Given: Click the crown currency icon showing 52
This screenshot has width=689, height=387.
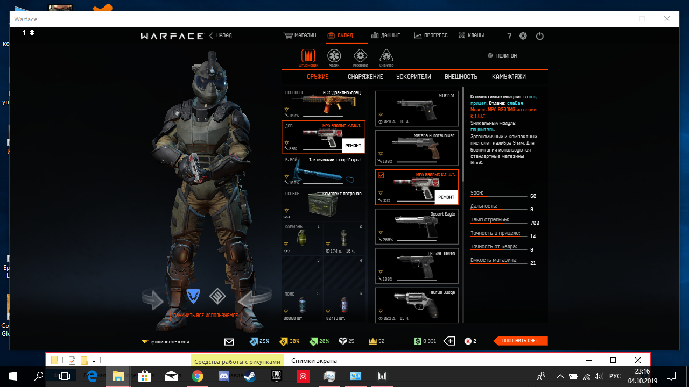Looking at the screenshot, I should [x=372, y=341].
